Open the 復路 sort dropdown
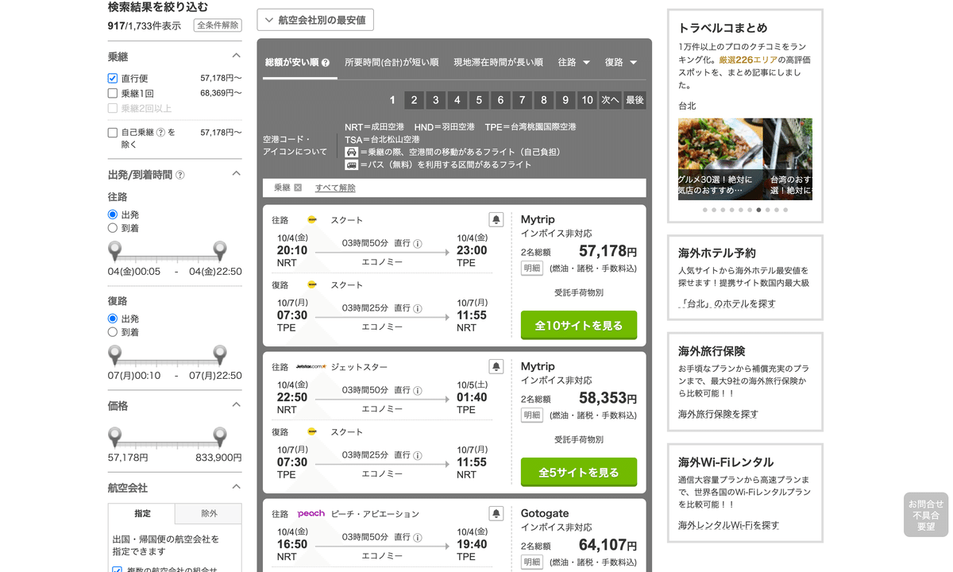 point(621,62)
